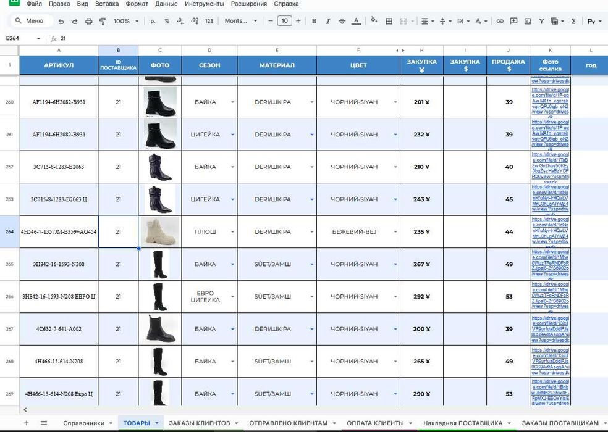Click the Insert chart icon
The image size is (608, 432).
[527, 22]
